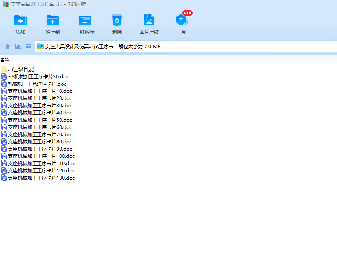
Task: Open the 工具 (Tools) icon with New badge
Action: 182,20
